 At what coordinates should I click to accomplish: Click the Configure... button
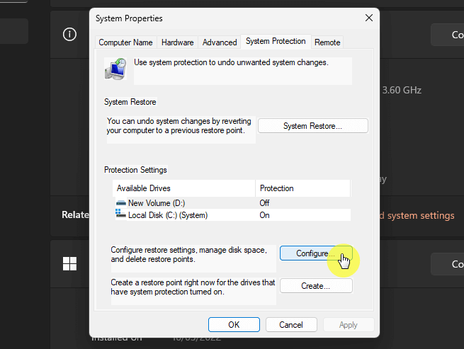316,253
